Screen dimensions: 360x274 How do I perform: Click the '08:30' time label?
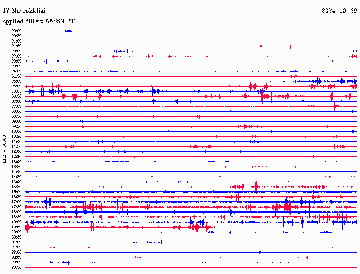[16, 117]
